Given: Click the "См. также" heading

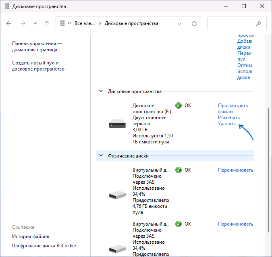Looking at the screenshot, I should pos(23,227).
